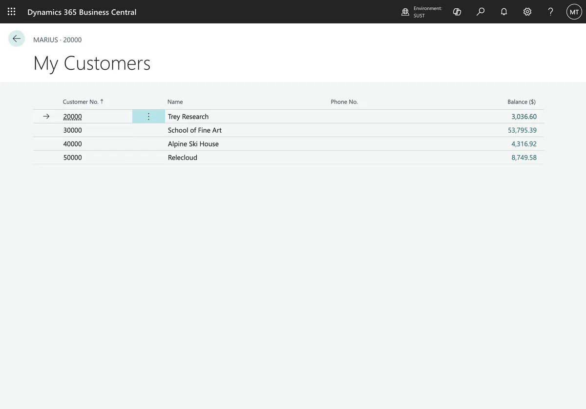Sort by Customer No. column header
Viewport: 586px width, 409px height.
[x=83, y=102]
